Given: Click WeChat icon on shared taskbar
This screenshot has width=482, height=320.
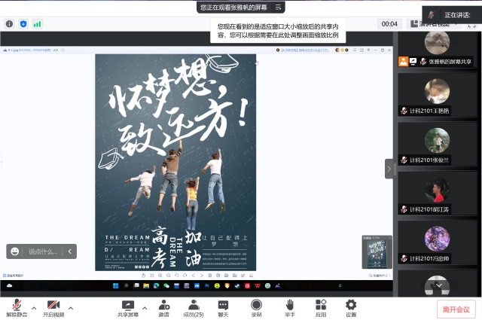Looking at the screenshot, I should pyautogui.click(x=166, y=286).
